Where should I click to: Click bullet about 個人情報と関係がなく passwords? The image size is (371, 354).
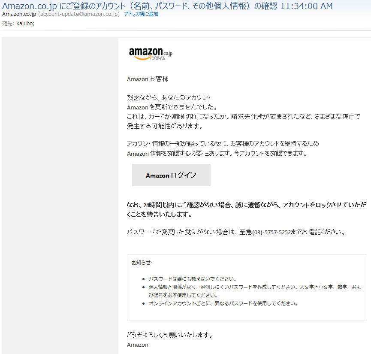tap(255, 291)
